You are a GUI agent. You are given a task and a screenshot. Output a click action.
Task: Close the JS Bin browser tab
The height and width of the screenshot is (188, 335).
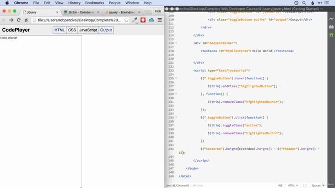(98, 13)
